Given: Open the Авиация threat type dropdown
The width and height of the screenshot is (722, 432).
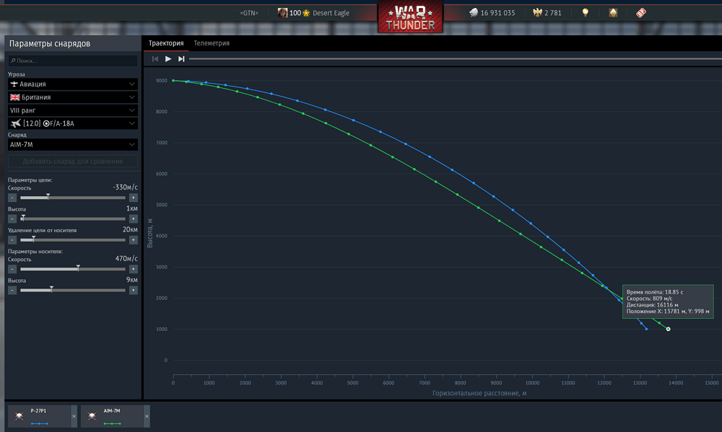Looking at the screenshot, I should 73,84.
